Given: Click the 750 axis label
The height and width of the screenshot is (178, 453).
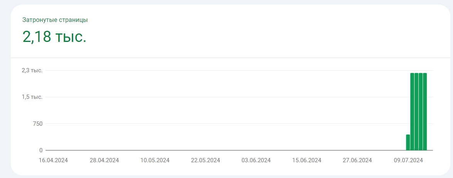Looking at the screenshot, I should point(37,123).
